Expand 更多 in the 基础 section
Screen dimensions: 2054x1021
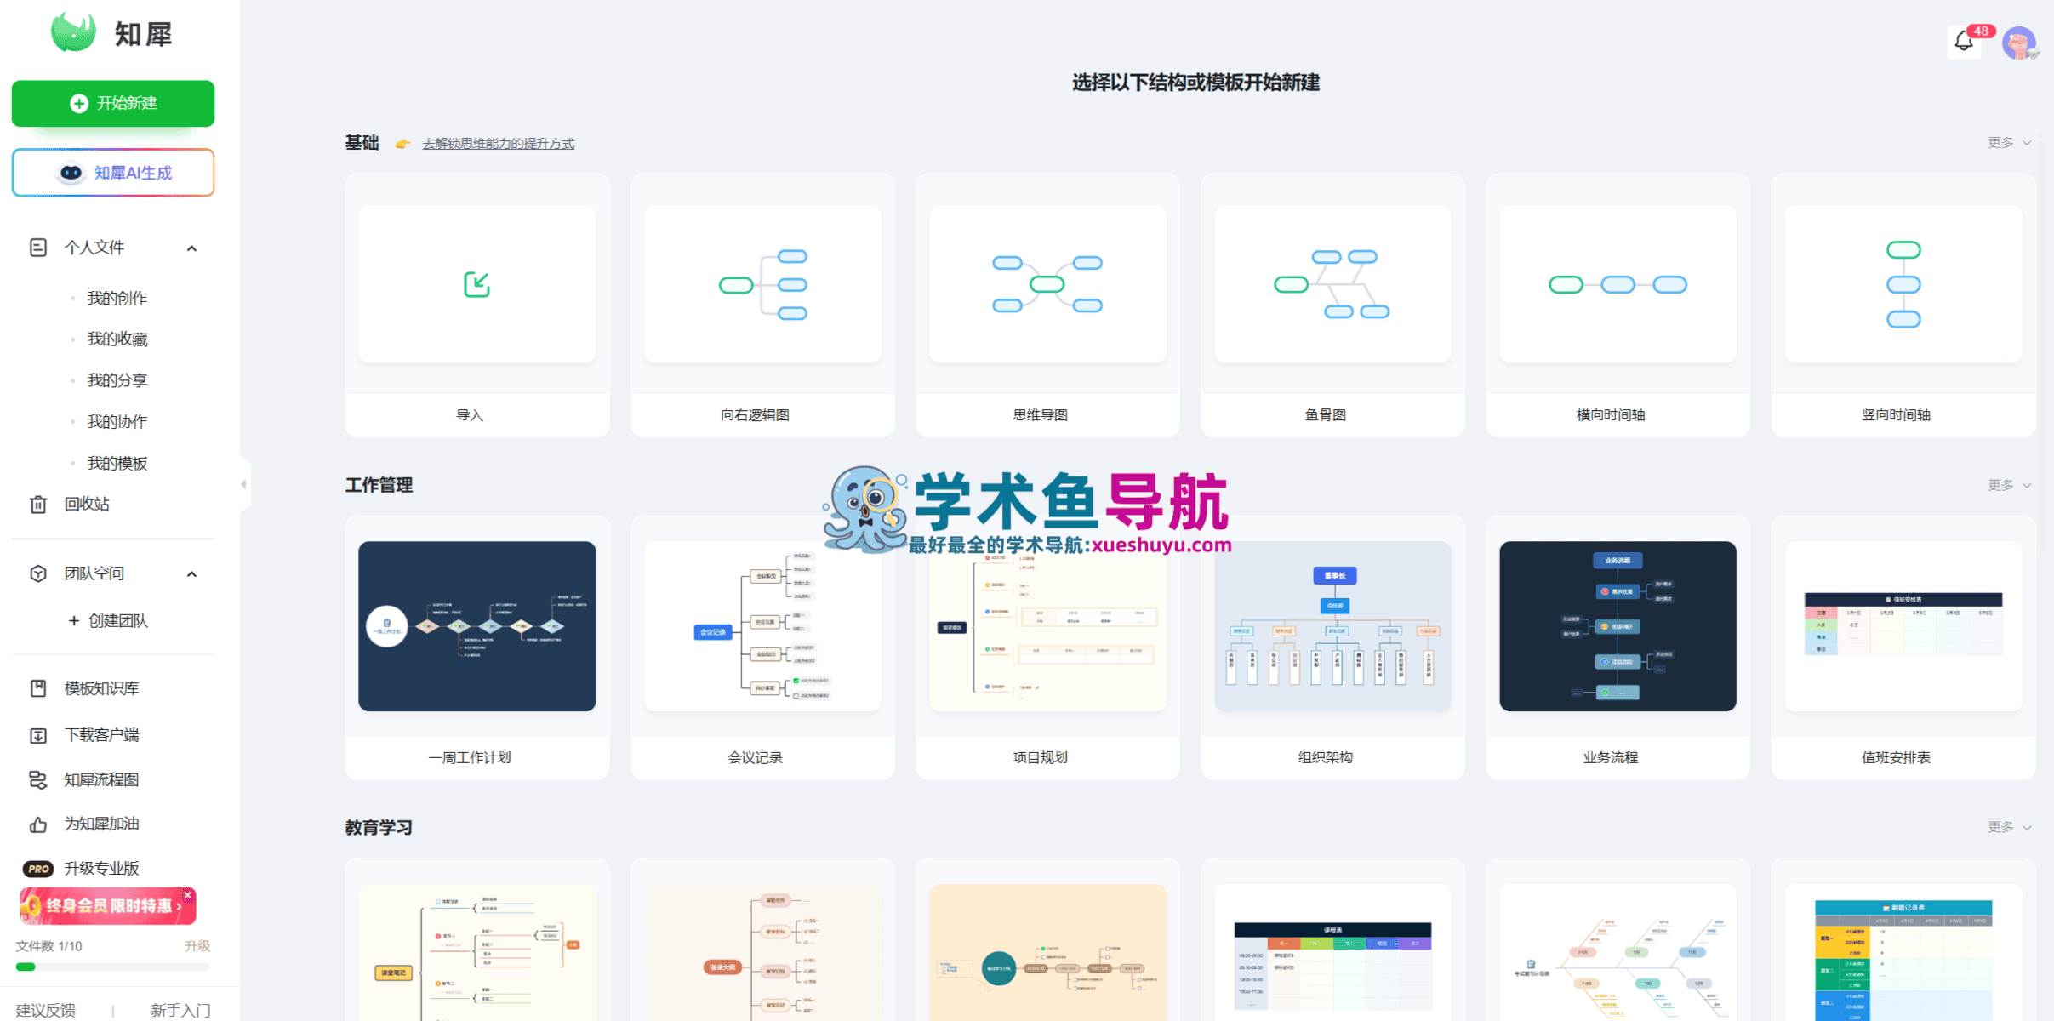coord(2009,143)
